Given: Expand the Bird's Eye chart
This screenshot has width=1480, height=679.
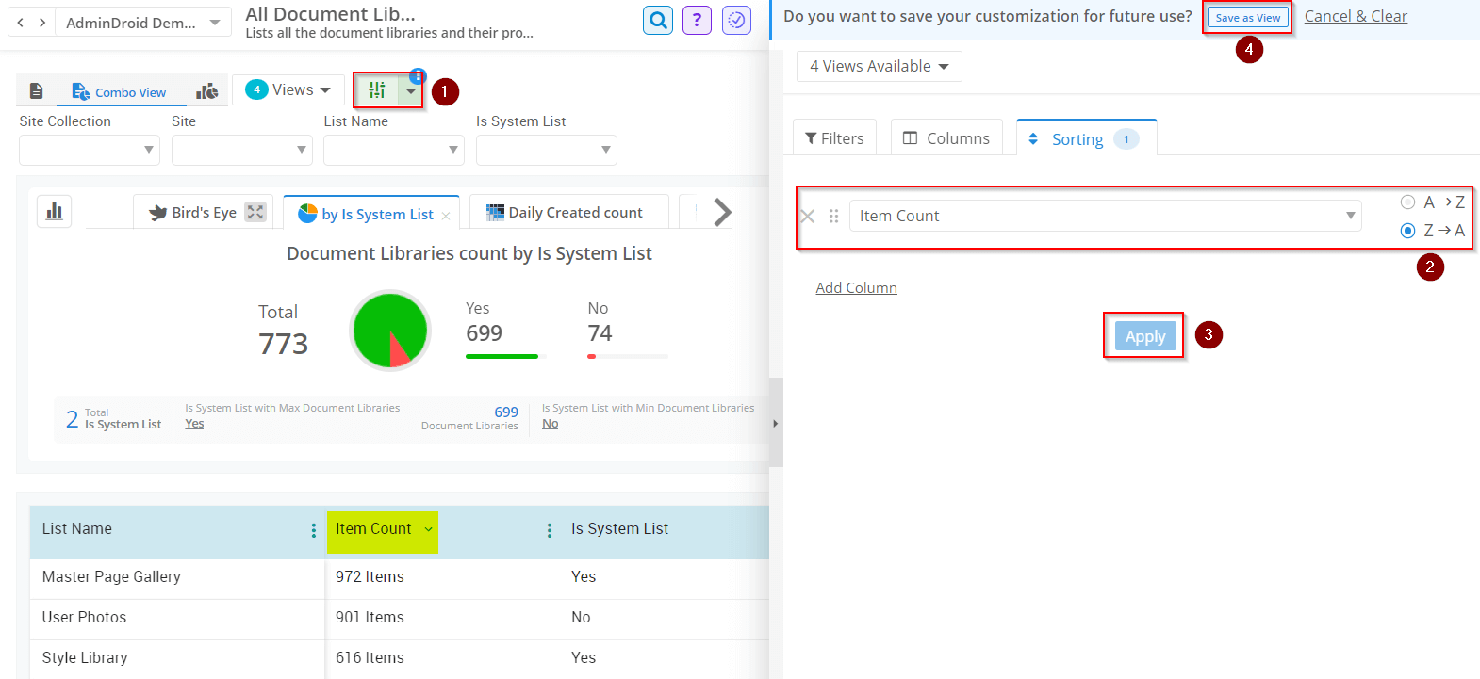Looking at the screenshot, I should click(255, 212).
